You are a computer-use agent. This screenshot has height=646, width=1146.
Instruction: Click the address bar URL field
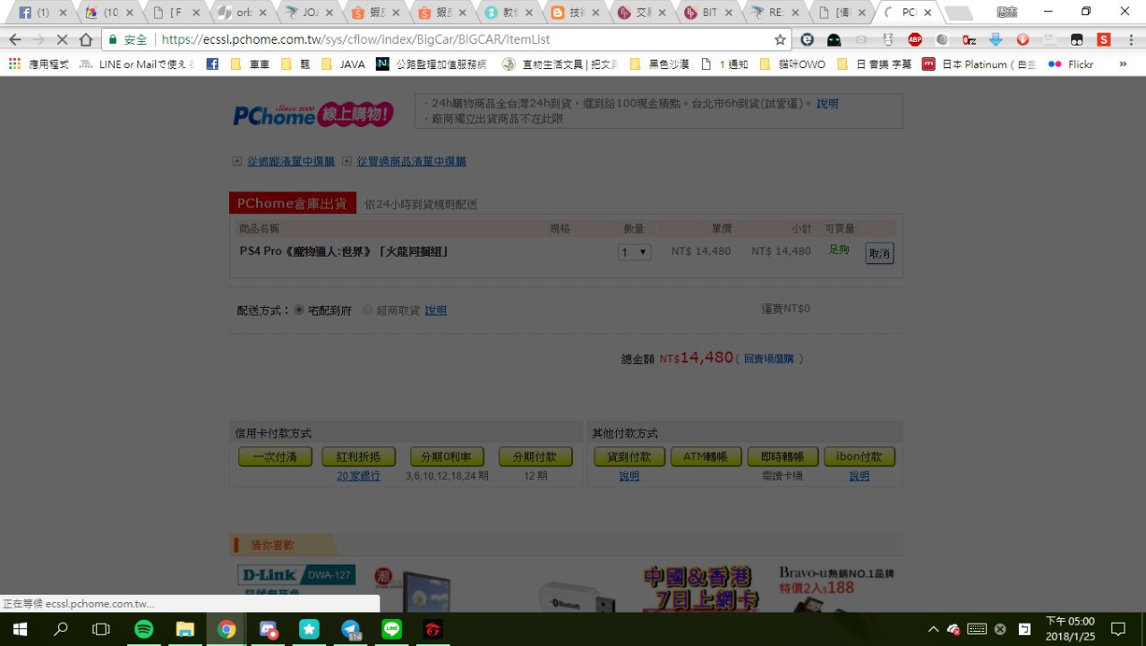tap(448, 39)
